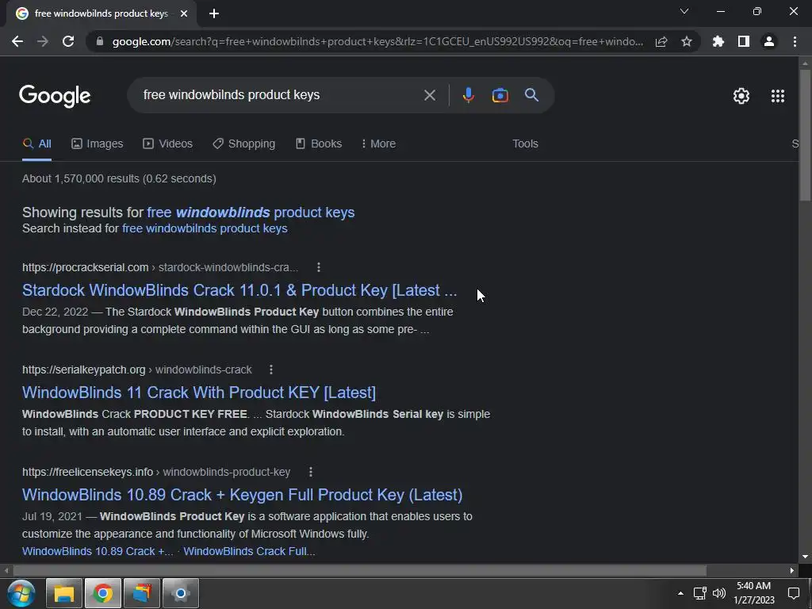Switch to Images results
This screenshot has height=609, width=812.
point(98,144)
